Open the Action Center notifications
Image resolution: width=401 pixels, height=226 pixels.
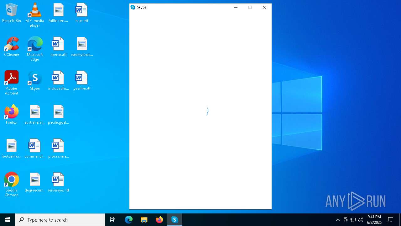pyautogui.click(x=391, y=220)
